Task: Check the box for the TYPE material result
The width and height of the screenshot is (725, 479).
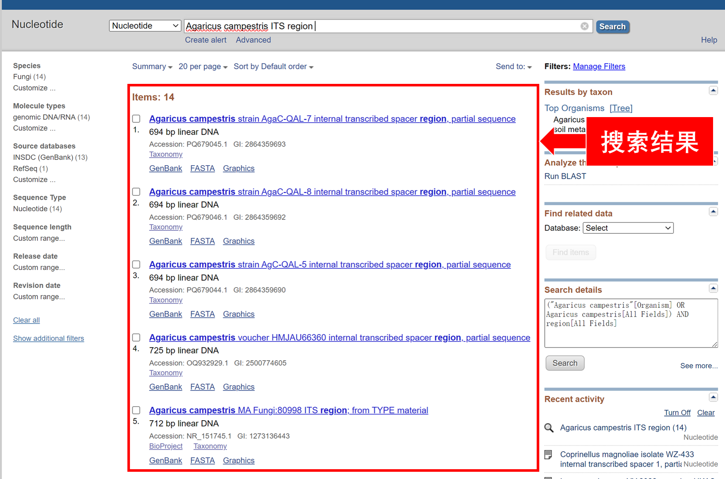Action: point(136,410)
